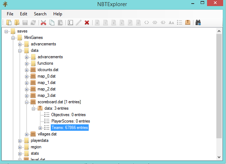The image size is (226, 164).
Task: Click the Add List Tag icon
Action: coord(180,23)
